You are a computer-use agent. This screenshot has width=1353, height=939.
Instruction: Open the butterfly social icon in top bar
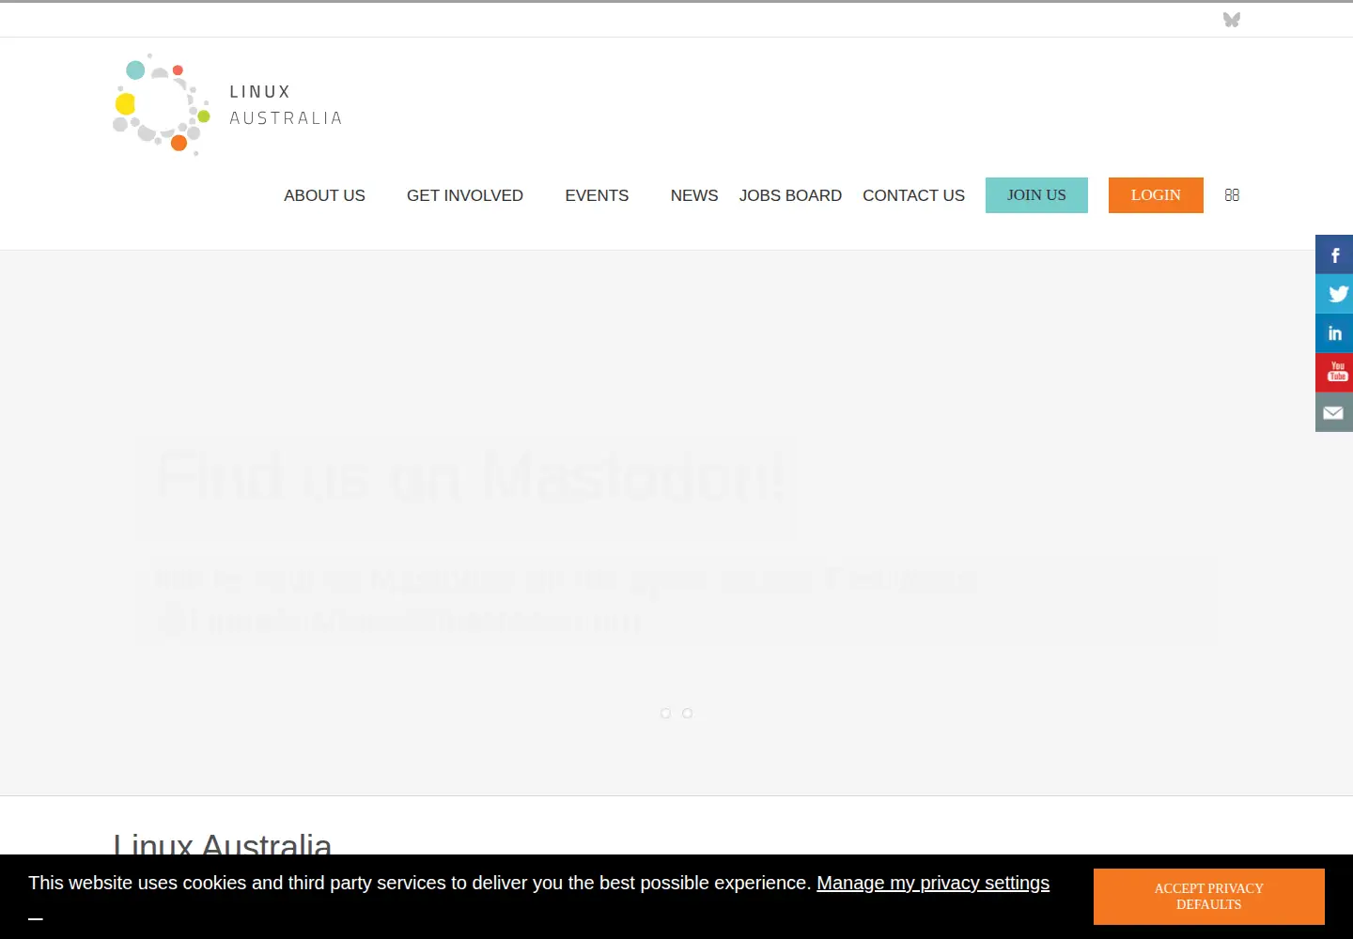tap(1232, 20)
